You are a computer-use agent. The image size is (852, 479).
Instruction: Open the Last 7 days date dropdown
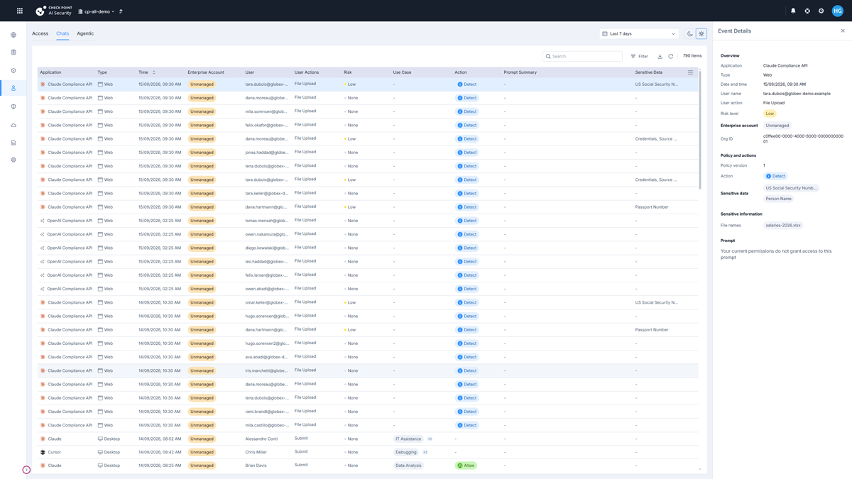tap(639, 34)
